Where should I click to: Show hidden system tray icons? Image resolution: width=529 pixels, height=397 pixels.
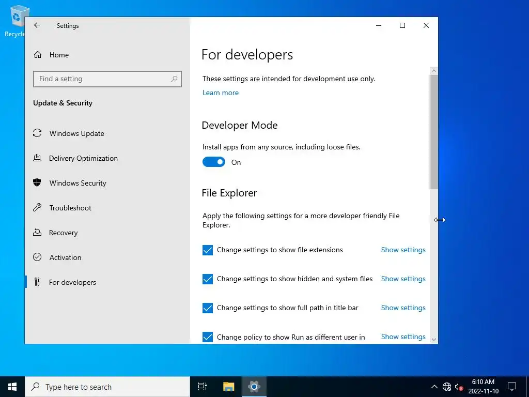coord(434,387)
